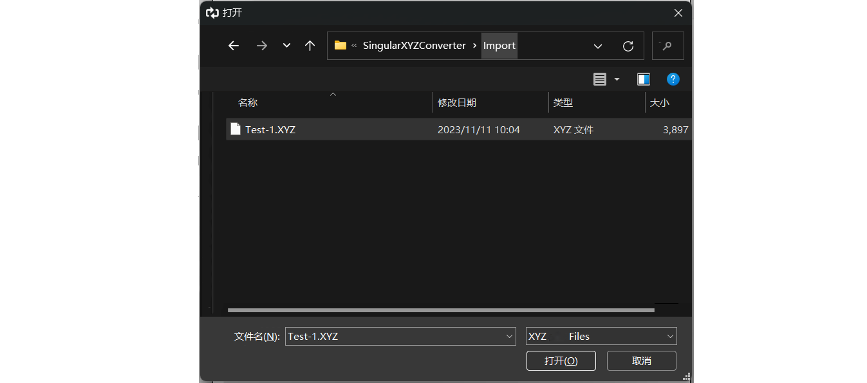
Task: Go back to the previous folder
Action: 234,46
